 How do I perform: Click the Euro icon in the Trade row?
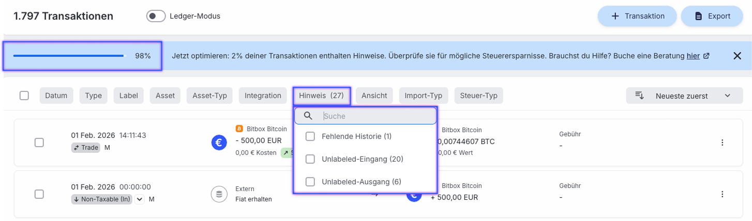point(219,143)
